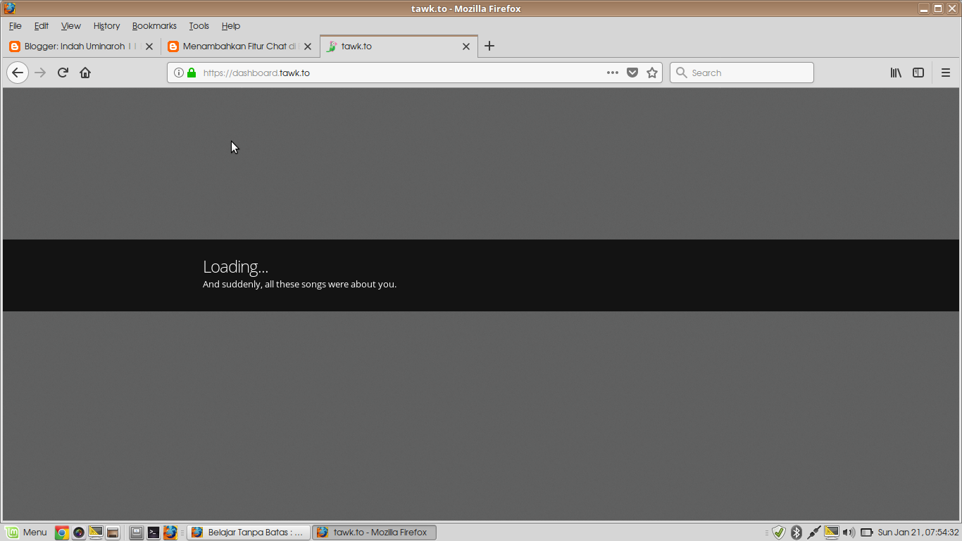This screenshot has height=541, width=962.
Task: Open the Bookmarks menu
Action: pyautogui.click(x=154, y=26)
